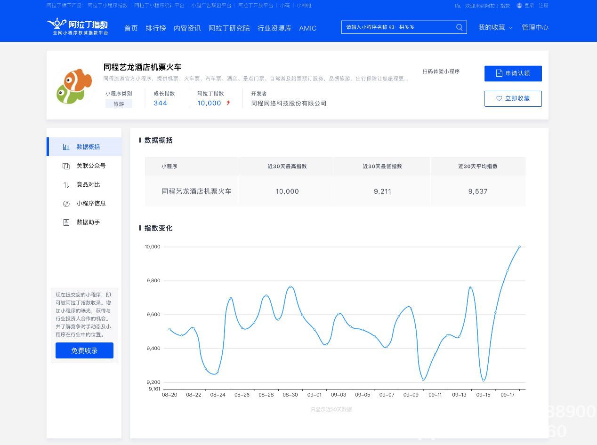
Task: Click the Aladdin index value 10,000 in header
Action: pos(209,103)
